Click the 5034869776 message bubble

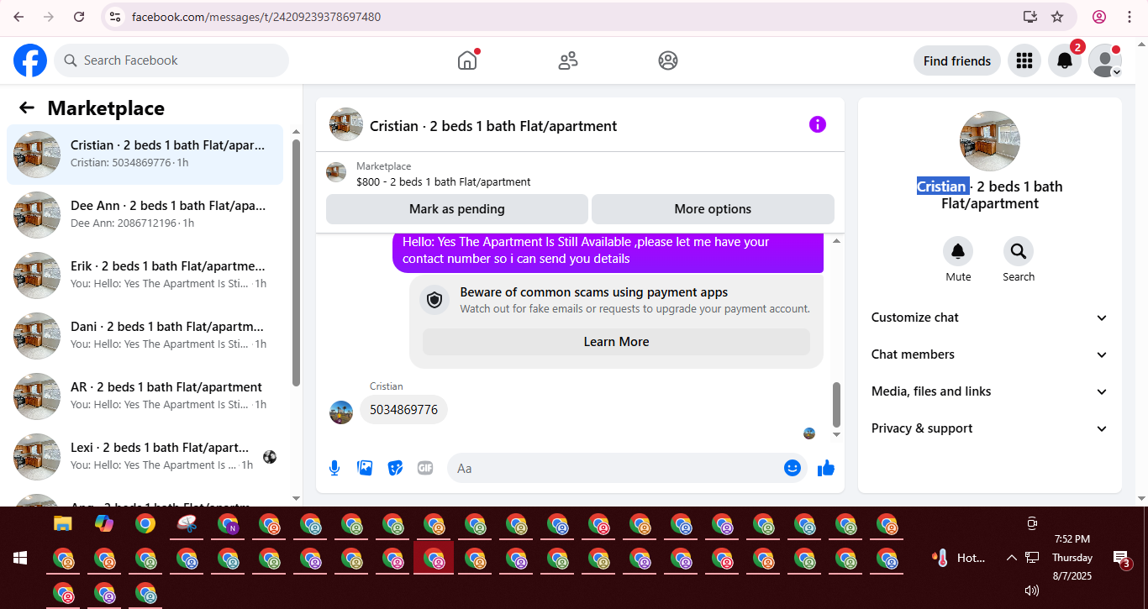(x=403, y=410)
